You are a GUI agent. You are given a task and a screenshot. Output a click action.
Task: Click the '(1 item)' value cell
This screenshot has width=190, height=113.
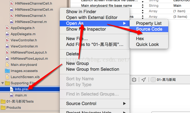click(179, 11)
